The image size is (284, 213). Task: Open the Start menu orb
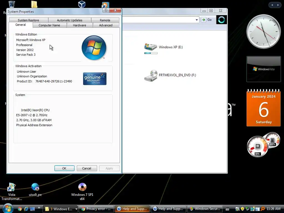click(x=7, y=208)
